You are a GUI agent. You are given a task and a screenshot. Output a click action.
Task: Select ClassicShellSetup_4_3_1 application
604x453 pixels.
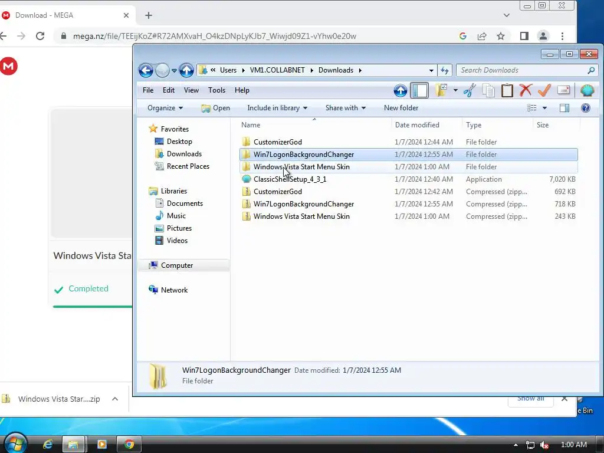408,179
